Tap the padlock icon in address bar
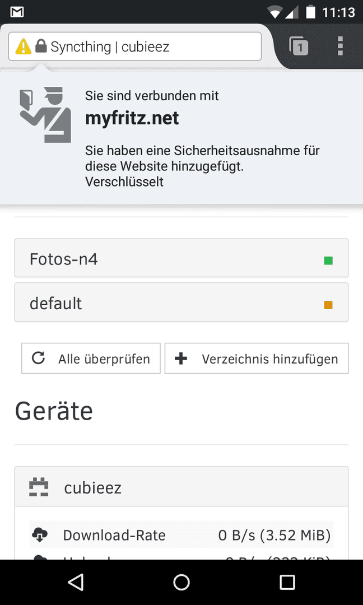 tap(41, 46)
